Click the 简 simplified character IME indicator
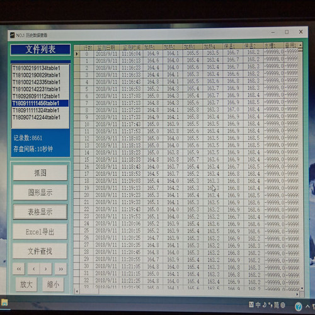The width and height of the screenshot is (315, 315). [277, 305]
